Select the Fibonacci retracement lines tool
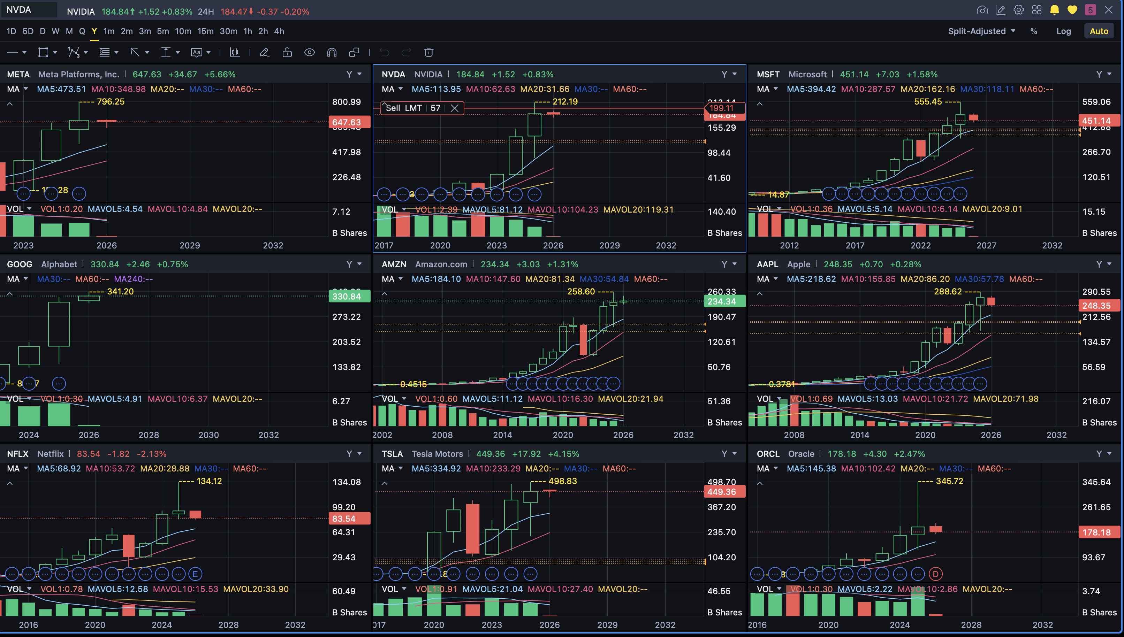This screenshot has width=1124, height=637. 104,53
